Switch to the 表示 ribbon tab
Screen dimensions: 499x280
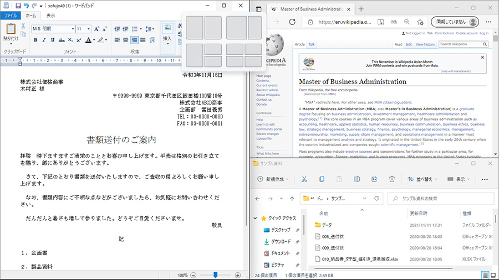point(50,15)
